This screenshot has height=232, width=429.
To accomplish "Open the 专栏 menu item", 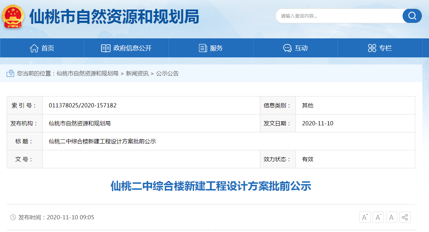I will pos(380,48).
